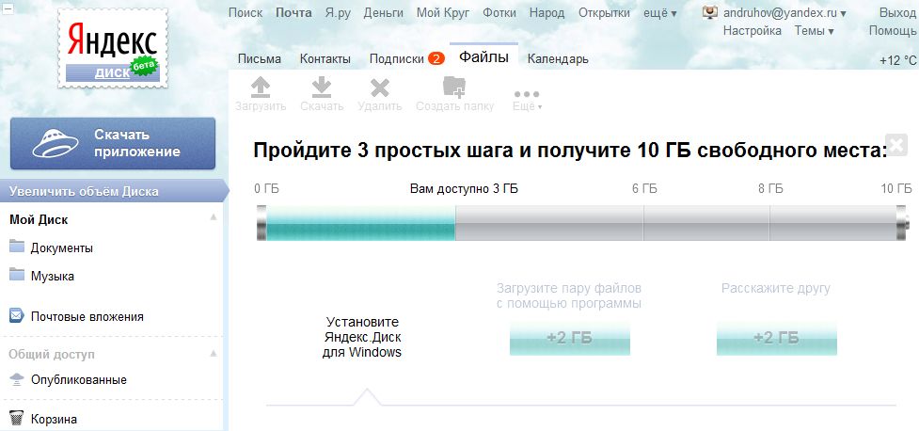Click the Скачать приложение button
The image size is (919, 431).
pyautogui.click(x=113, y=143)
